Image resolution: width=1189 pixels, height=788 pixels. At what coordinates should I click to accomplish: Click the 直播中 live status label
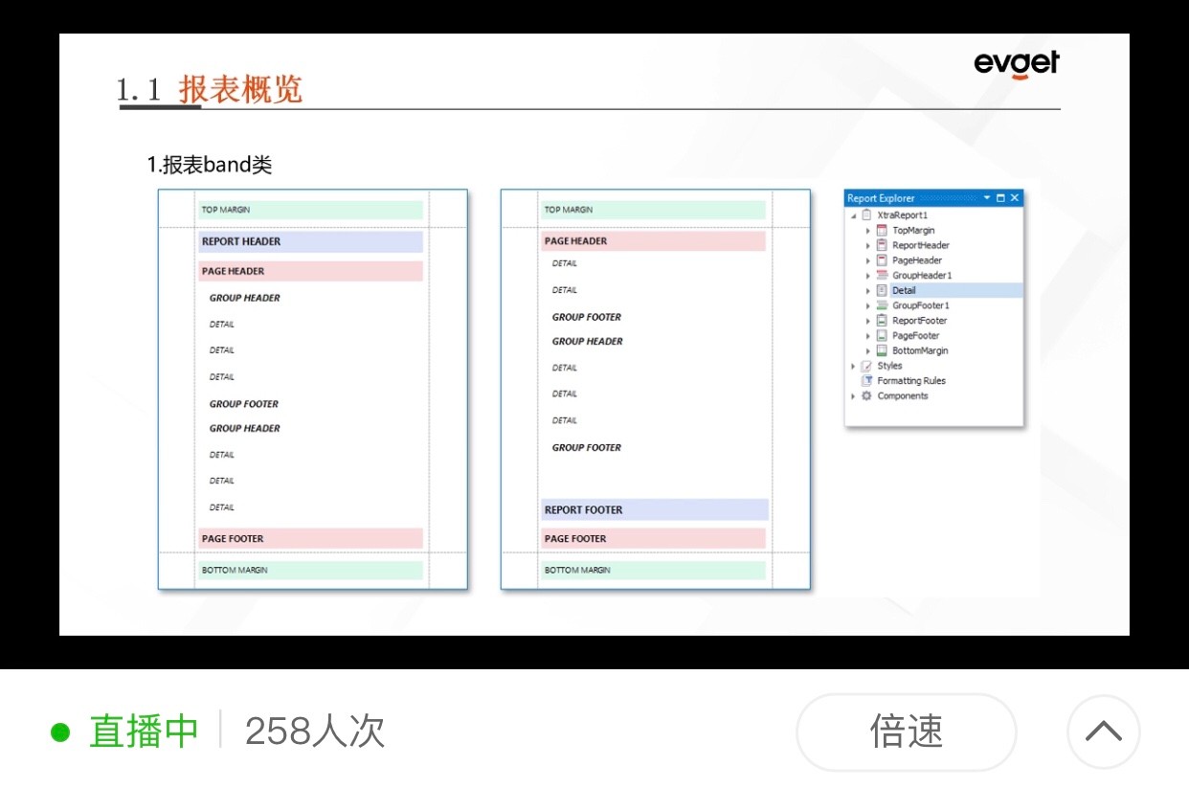(x=144, y=732)
